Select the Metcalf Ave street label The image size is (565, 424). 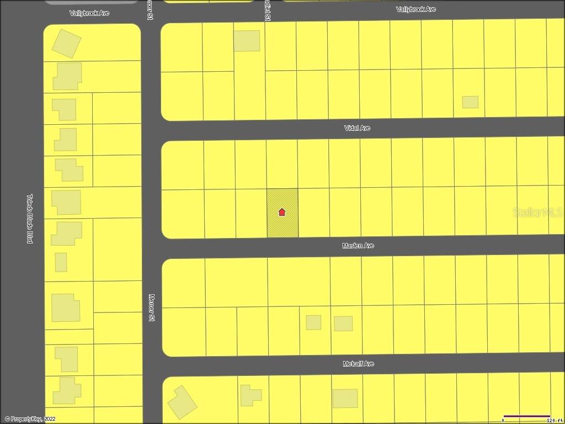(359, 364)
